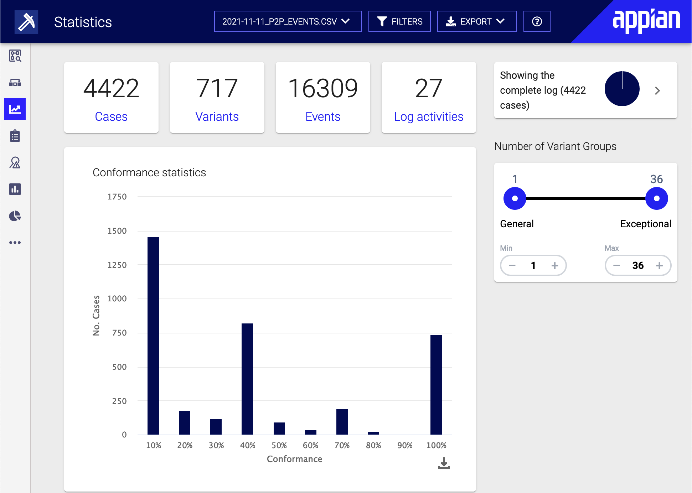Download the conformance statistics chart

(x=444, y=463)
